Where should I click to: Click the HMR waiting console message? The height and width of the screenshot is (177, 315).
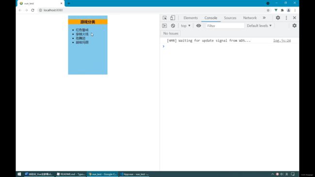point(208,41)
